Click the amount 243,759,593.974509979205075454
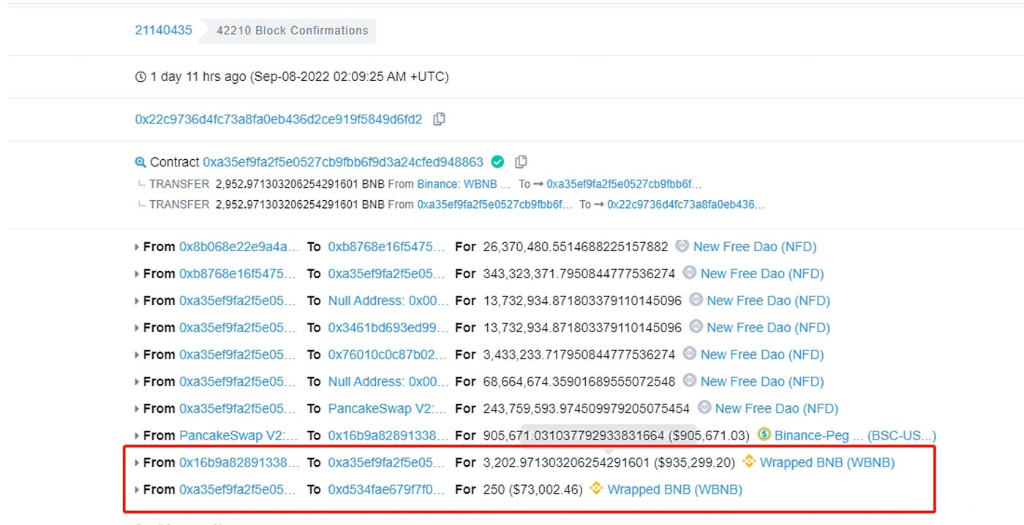The width and height of the screenshot is (1024, 525). [587, 409]
